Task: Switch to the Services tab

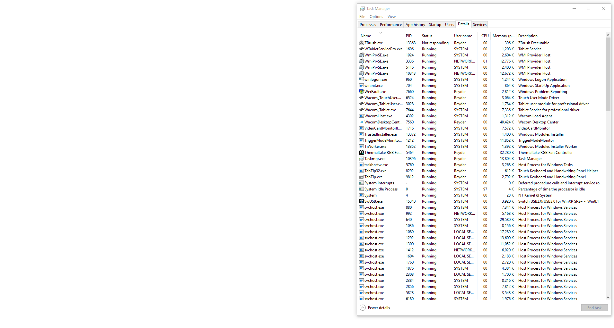Action: point(480,25)
